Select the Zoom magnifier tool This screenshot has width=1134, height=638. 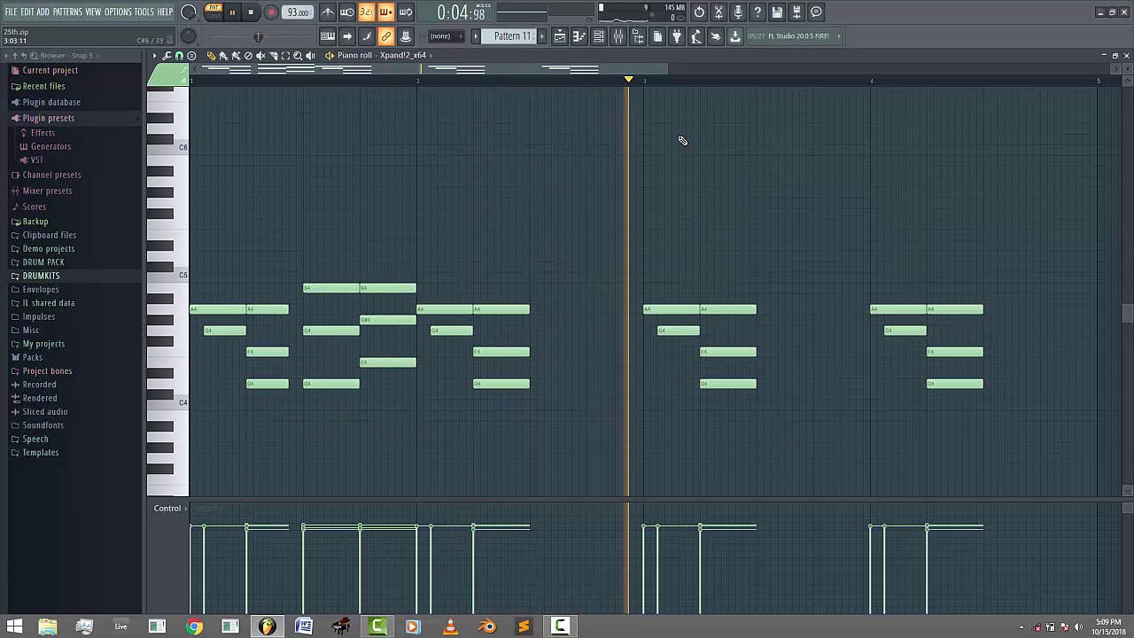[x=298, y=55]
